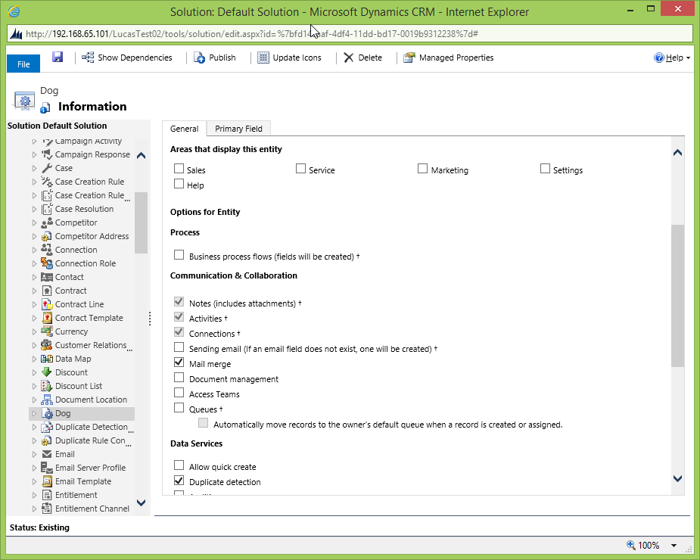
Task: Click the Show Dependencies icon
Action: pos(88,58)
